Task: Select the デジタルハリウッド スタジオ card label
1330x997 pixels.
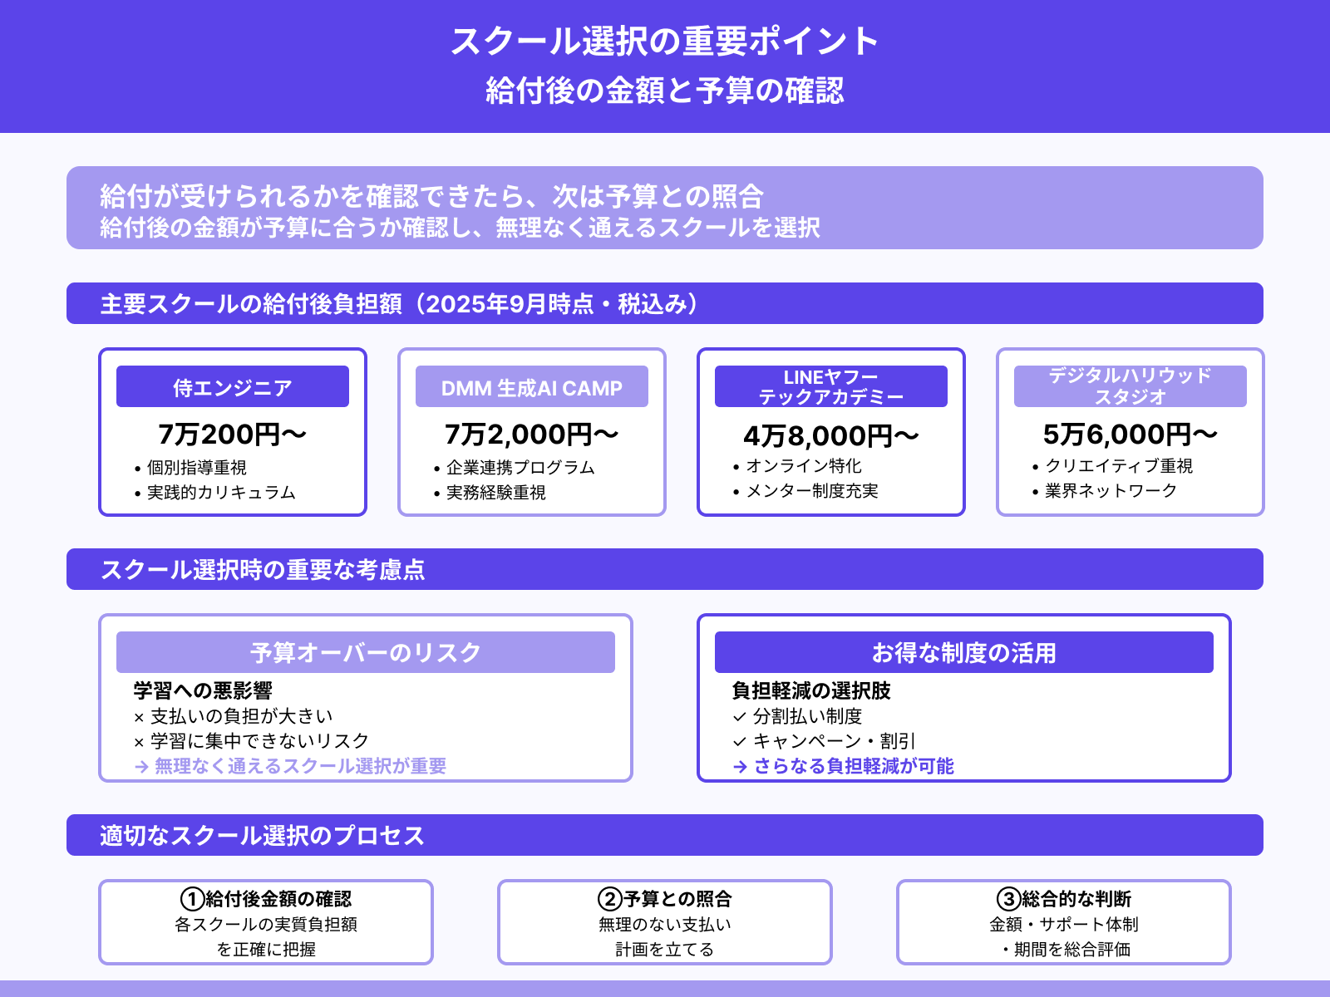Action: [x=1130, y=387]
